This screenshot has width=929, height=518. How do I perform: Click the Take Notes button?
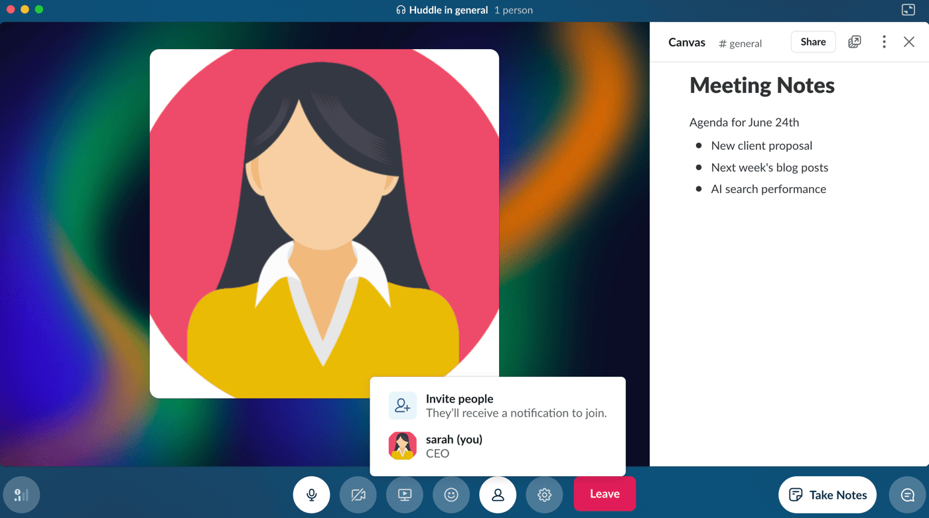(x=827, y=495)
